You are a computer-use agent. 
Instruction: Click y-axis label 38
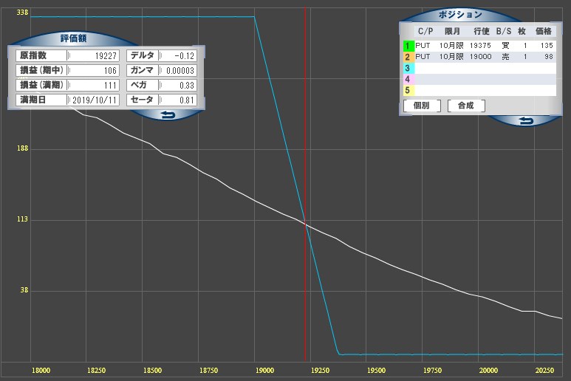[x=24, y=290]
